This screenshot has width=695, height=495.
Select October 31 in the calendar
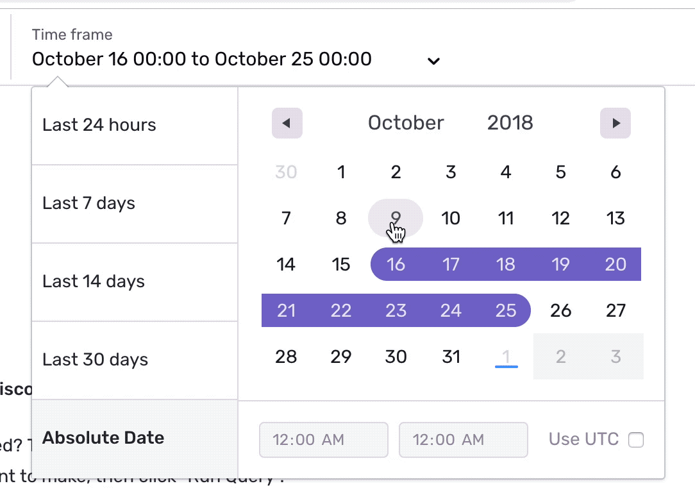tap(451, 357)
